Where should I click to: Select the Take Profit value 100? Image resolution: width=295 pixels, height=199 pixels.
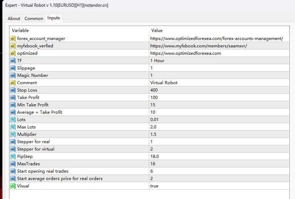tap(154, 98)
